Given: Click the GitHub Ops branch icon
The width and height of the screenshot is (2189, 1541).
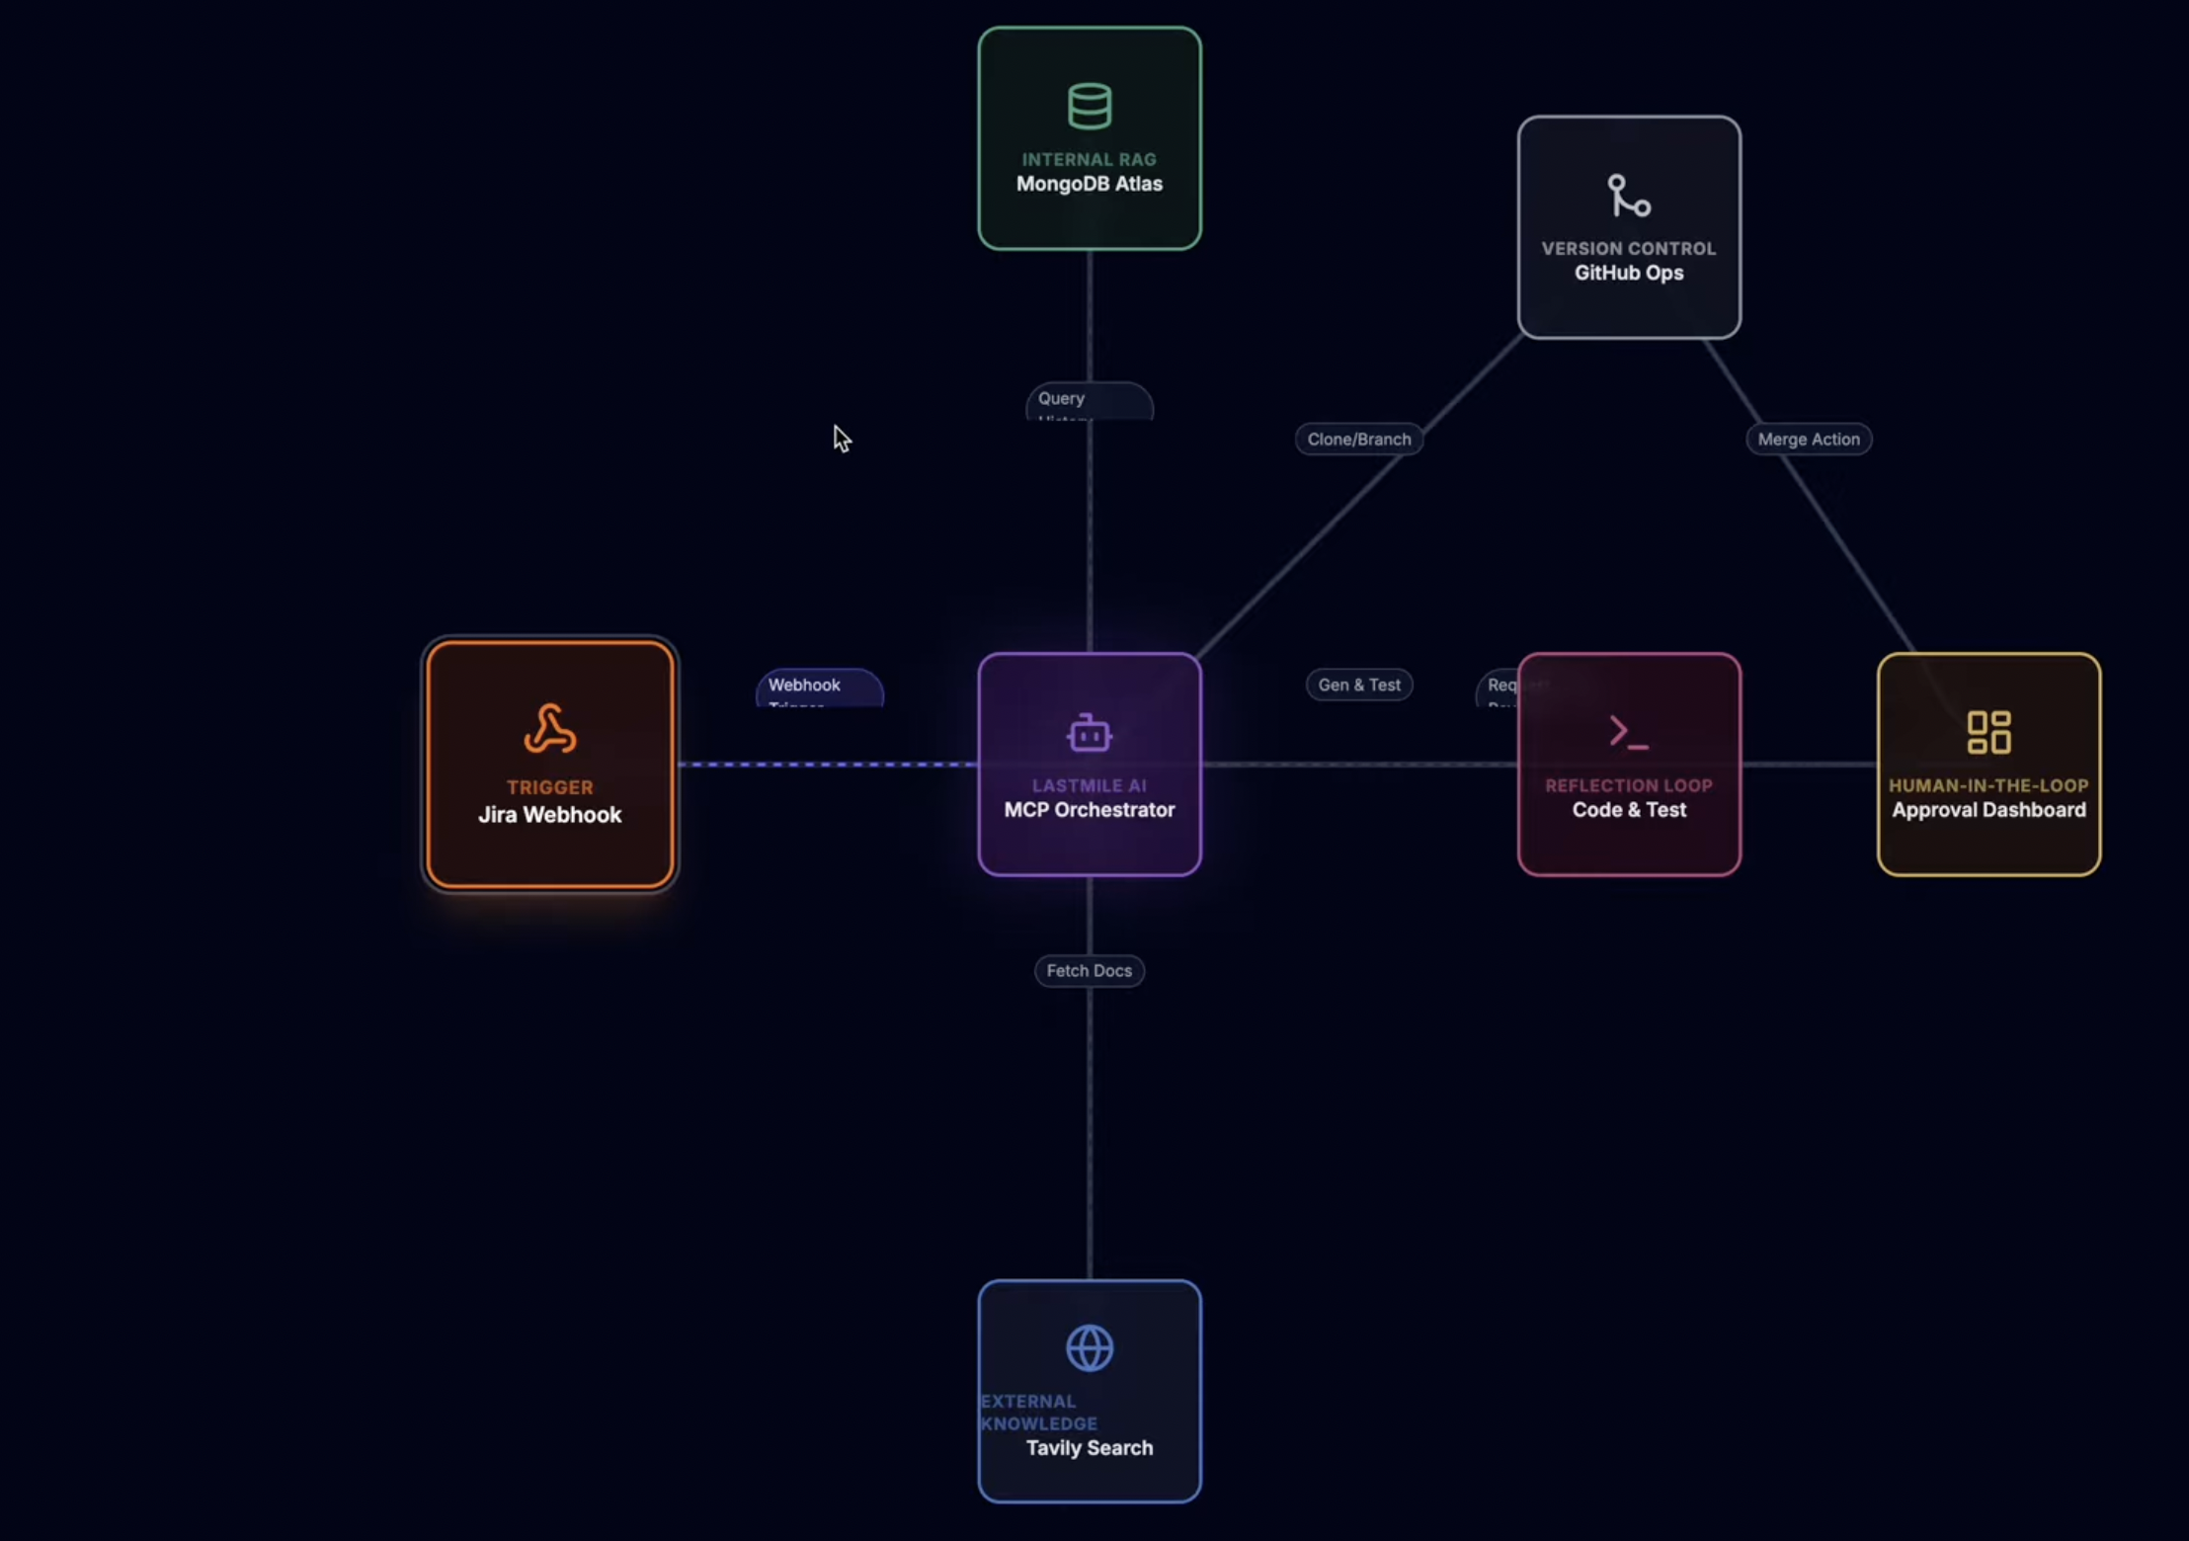Looking at the screenshot, I should [1629, 195].
